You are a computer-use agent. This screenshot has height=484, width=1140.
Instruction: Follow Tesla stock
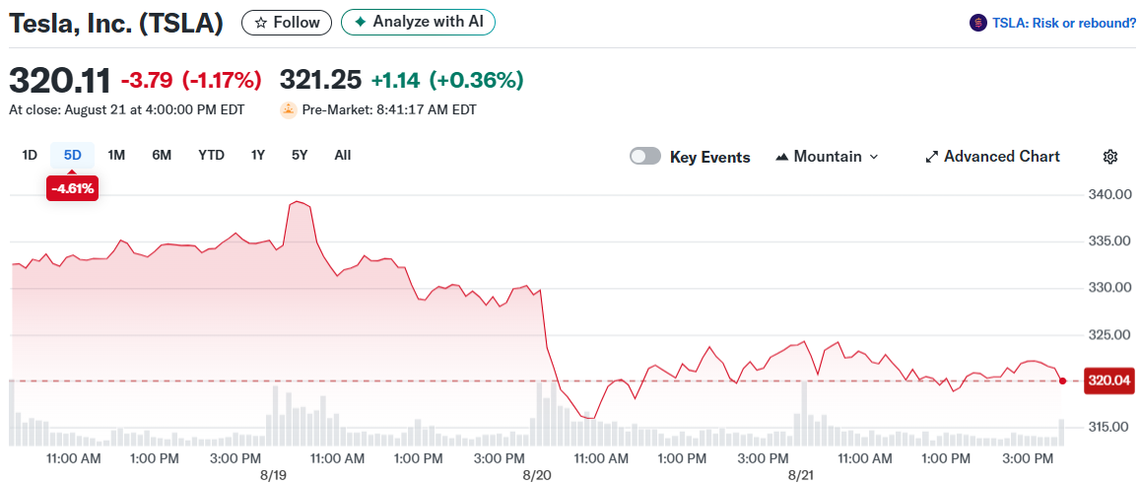coord(287,23)
